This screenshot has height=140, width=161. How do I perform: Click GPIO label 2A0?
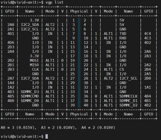[x=11, y=25]
